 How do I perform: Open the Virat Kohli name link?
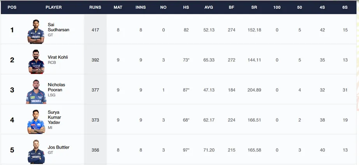click(x=58, y=57)
